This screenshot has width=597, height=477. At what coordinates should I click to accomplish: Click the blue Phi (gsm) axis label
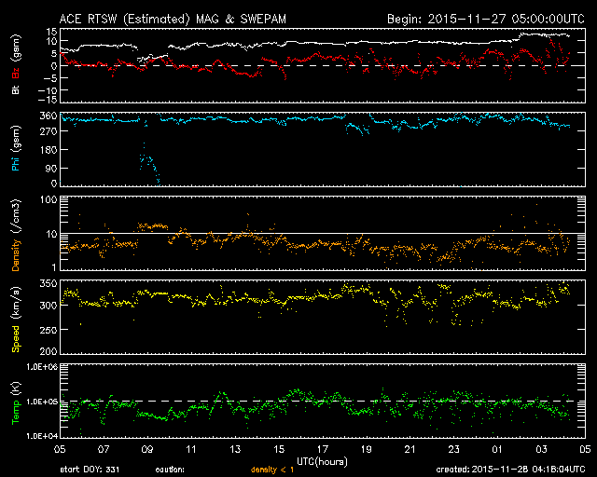15,152
